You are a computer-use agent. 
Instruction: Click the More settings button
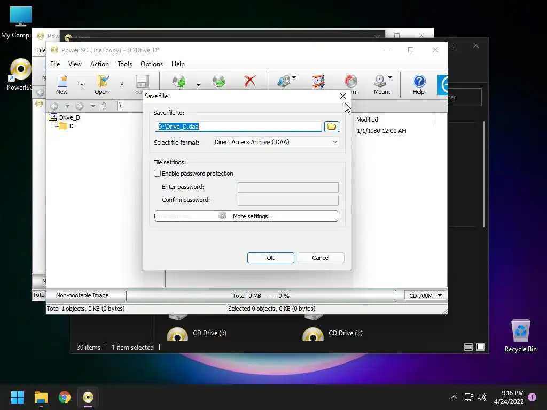click(x=246, y=216)
